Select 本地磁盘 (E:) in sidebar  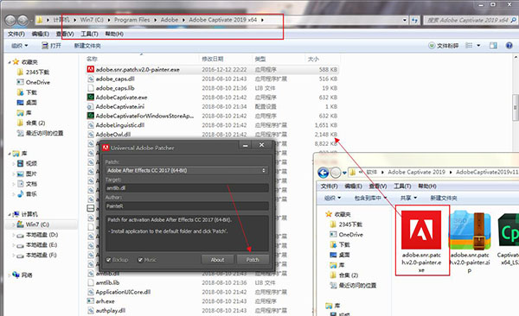coord(38,245)
